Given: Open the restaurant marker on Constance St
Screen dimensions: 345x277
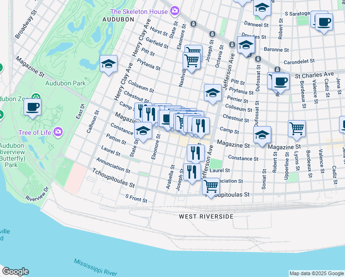Looking at the screenshot, I should [196, 152].
